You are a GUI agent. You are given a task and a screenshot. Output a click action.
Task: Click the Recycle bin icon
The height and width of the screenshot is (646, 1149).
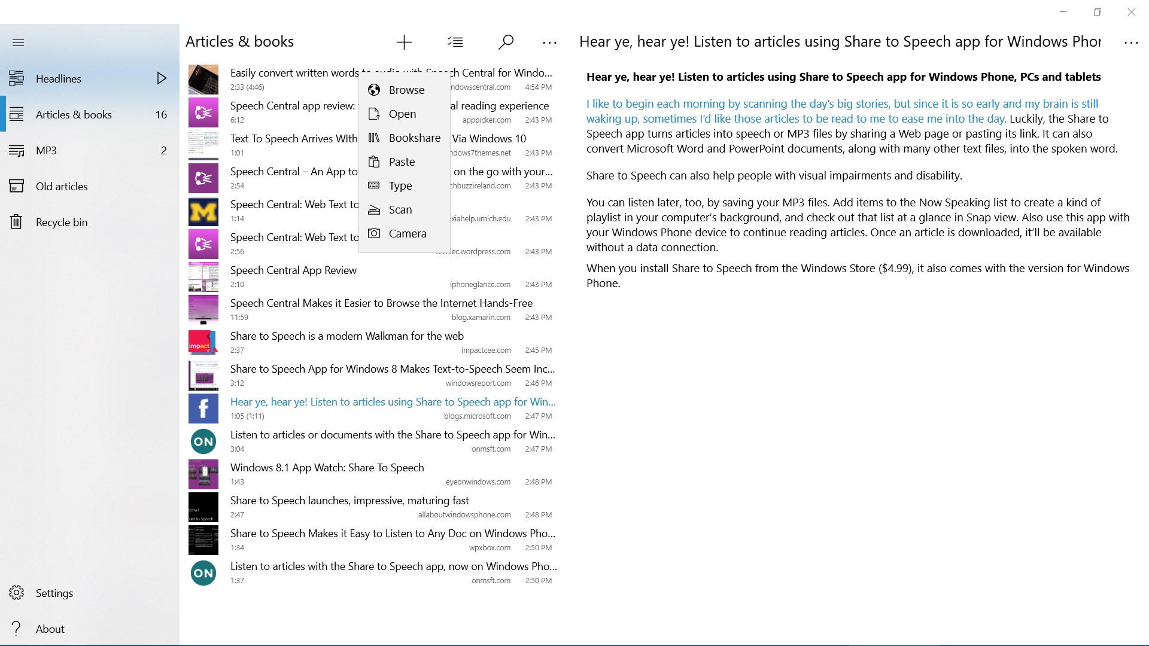[17, 222]
